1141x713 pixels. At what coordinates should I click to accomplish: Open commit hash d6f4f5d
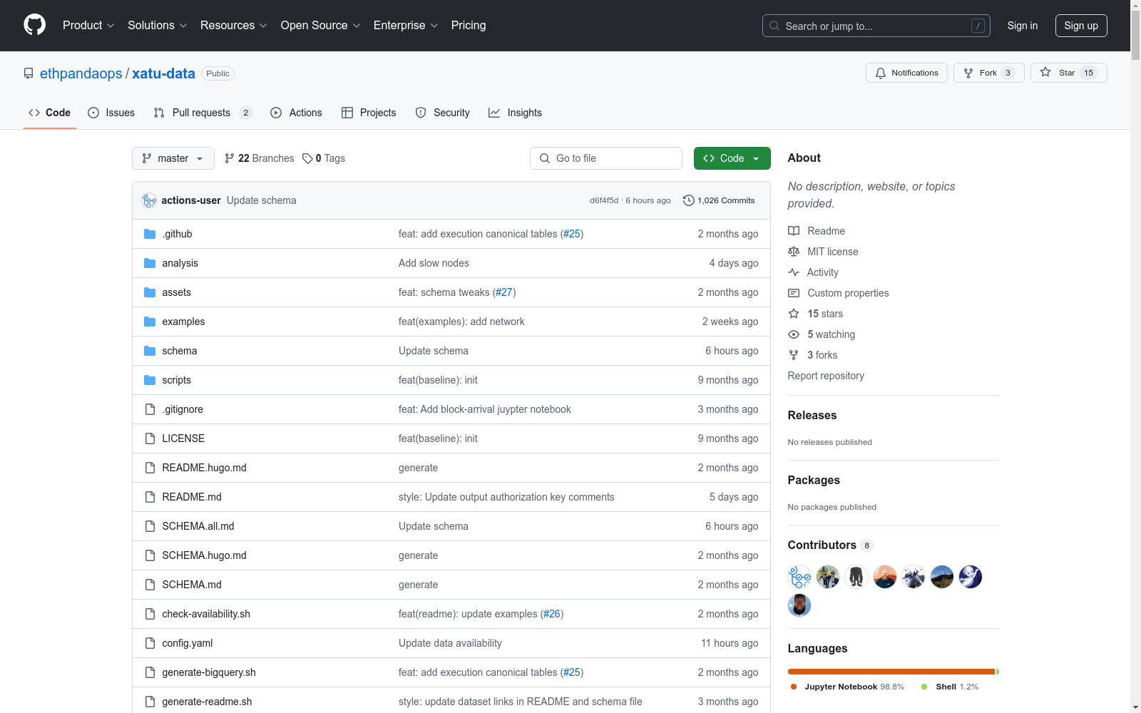tap(604, 200)
